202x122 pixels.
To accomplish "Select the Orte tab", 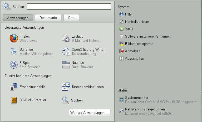I will point(71,18).
